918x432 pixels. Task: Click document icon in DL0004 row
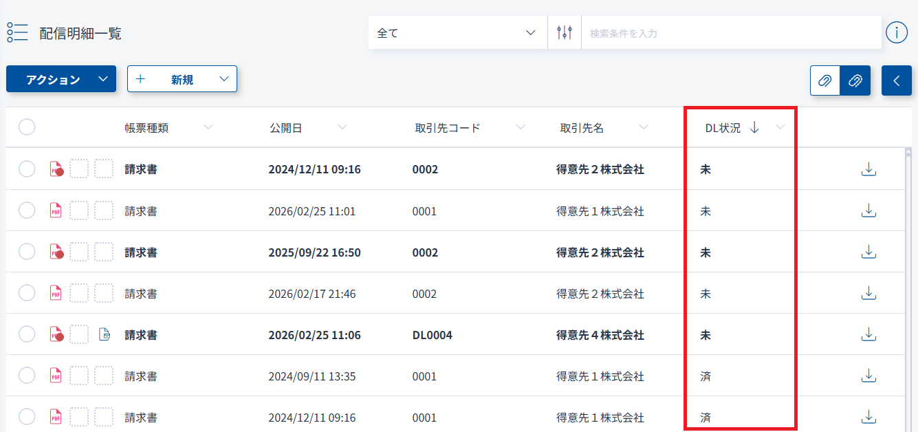[x=104, y=335]
